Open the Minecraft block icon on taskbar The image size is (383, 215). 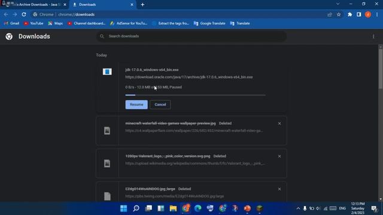coord(259,208)
